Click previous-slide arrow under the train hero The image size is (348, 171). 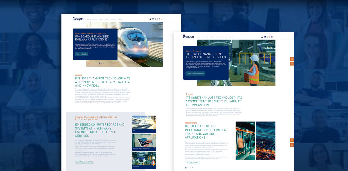[90, 63]
